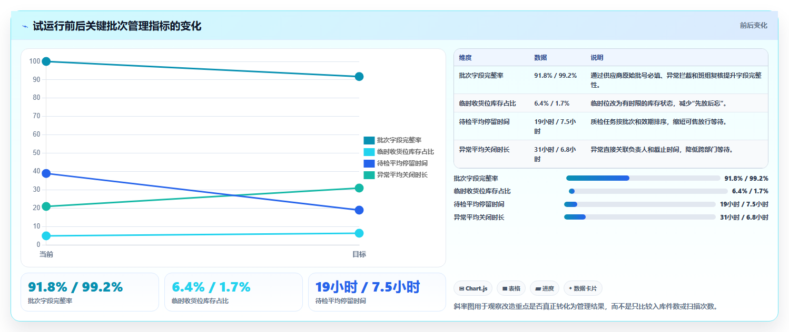The height and width of the screenshot is (332, 789).
Task: Toggle the 待检平均停留时间 legend swatch
Action: click(x=369, y=163)
